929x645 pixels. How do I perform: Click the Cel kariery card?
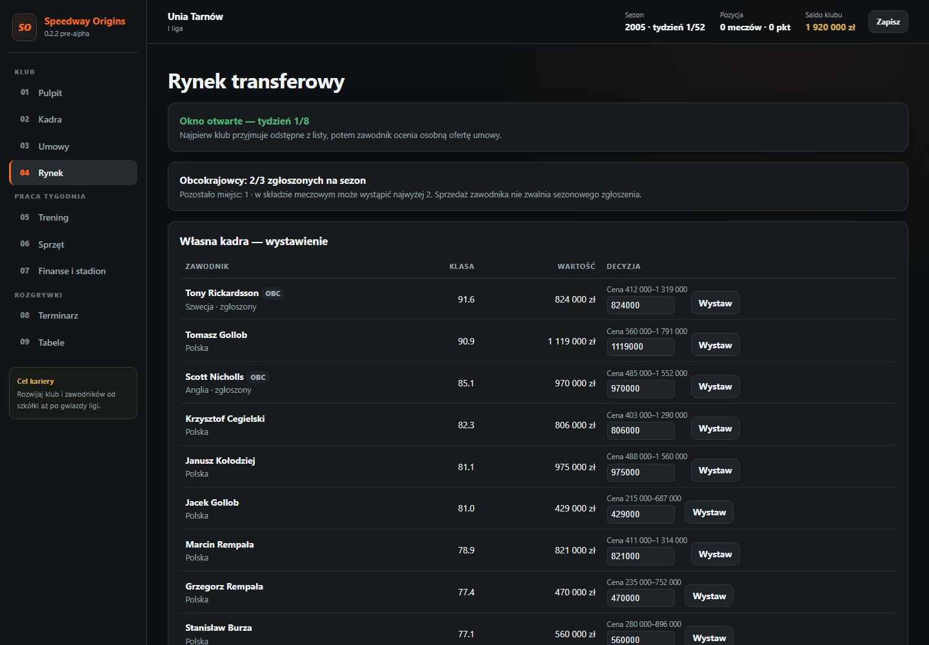pyautogui.click(x=73, y=393)
